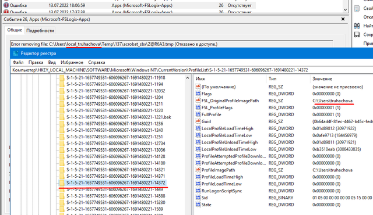Click the LocalProfileLoadTimeHigh value icon

click(198, 128)
